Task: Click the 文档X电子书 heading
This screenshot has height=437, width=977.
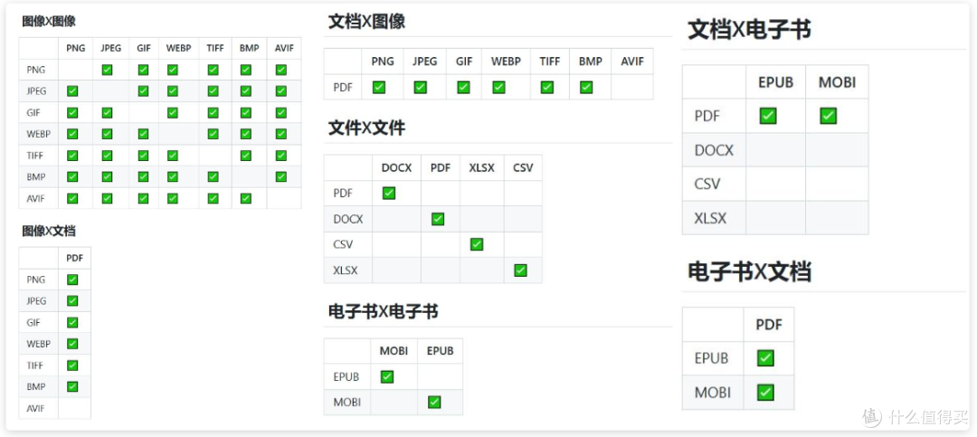Action: pos(750,30)
